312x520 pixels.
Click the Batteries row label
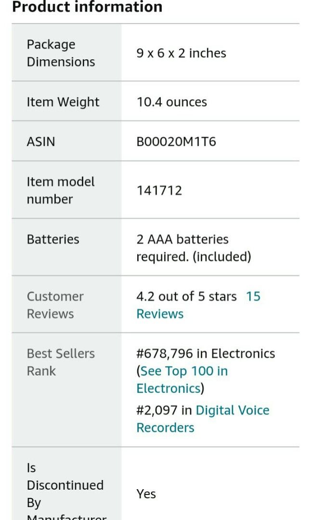pos(53,239)
